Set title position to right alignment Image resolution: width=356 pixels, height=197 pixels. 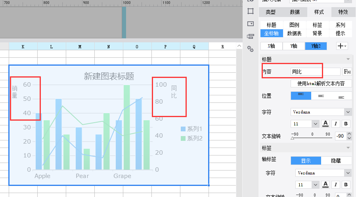click(341, 96)
